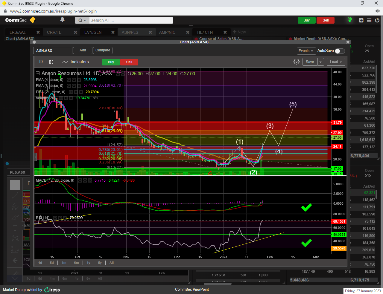Open the chart settings gear icon
The height and width of the screenshot is (294, 383).
tap(297, 62)
